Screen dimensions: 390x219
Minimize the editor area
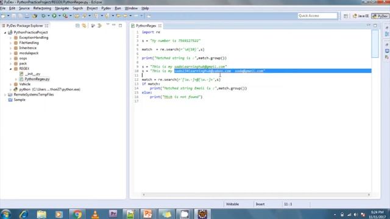click(x=369, y=25)
